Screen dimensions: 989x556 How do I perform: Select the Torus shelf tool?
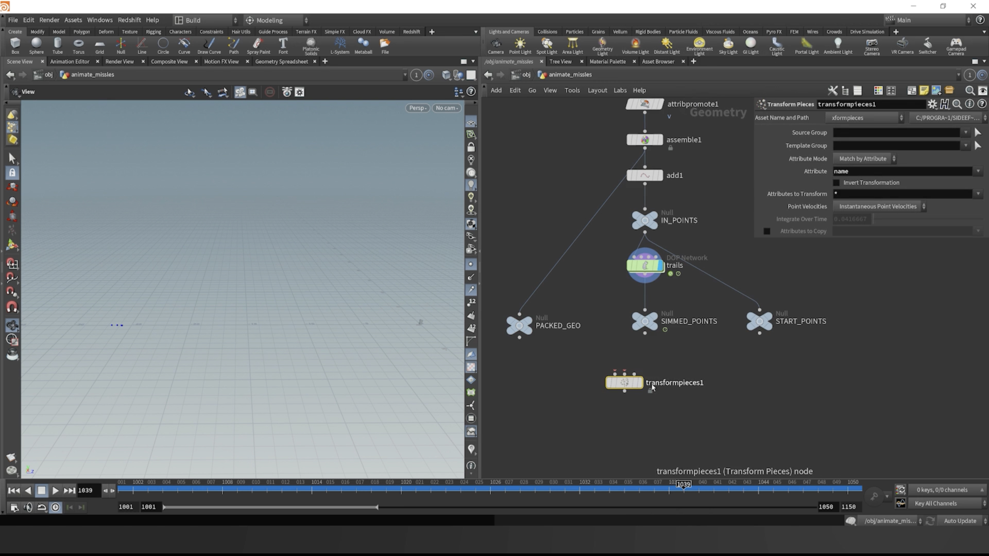click(x=78, y=45)
